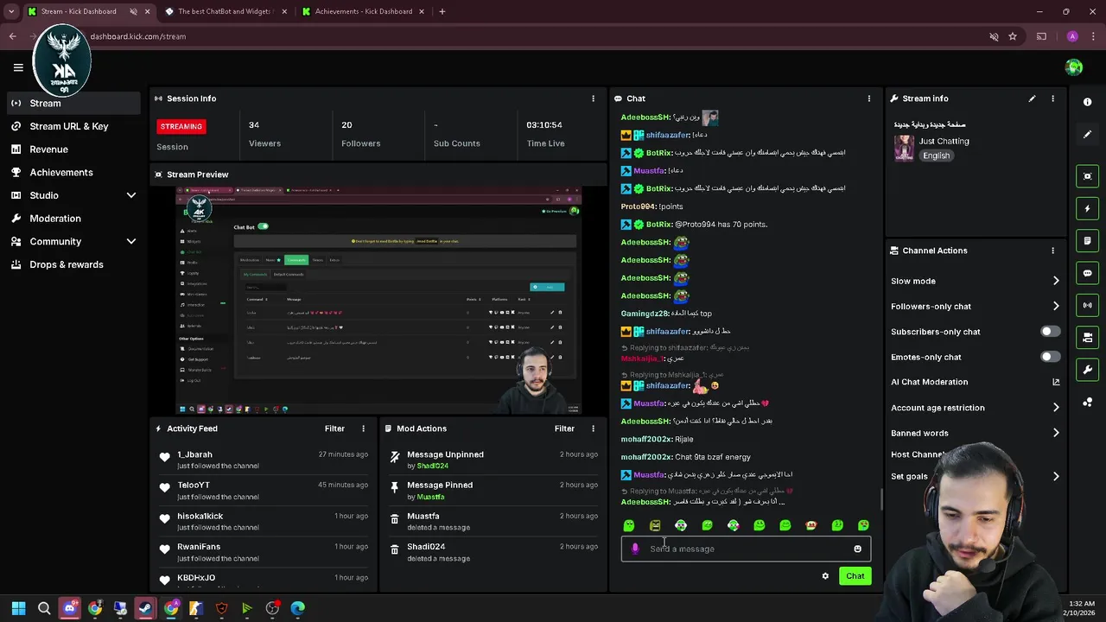The image size is (1106, 622).
Task: Bookmark this page with the star icon
Action: tap(1013, 36)
